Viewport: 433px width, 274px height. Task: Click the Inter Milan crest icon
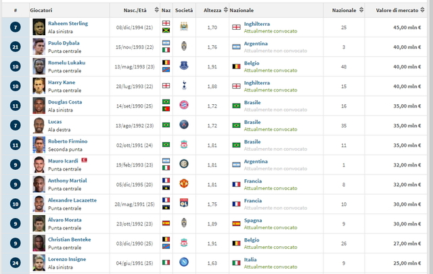point(184,164)
